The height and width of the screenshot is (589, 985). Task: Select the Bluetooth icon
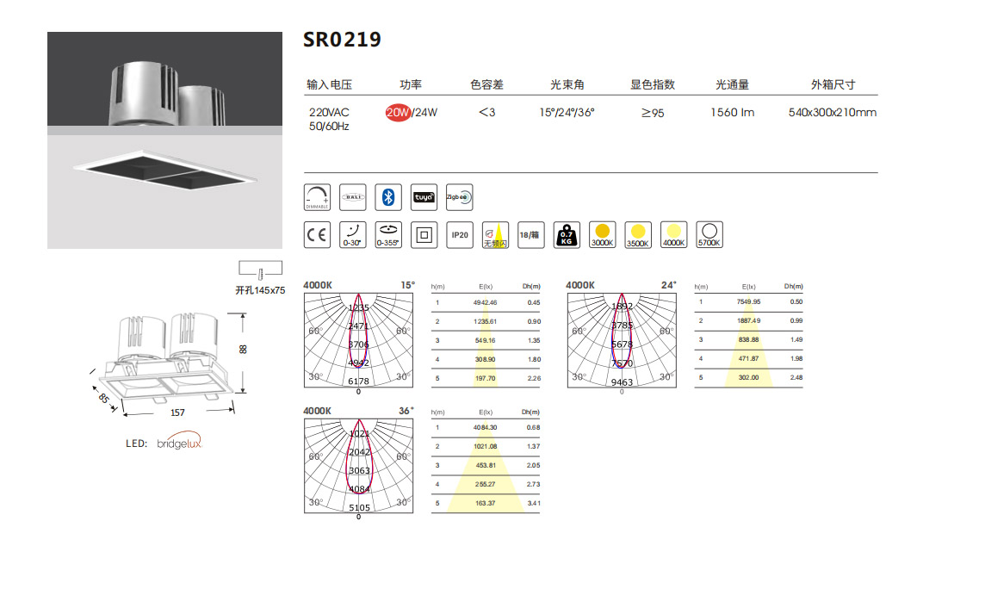tap(388, 197)
